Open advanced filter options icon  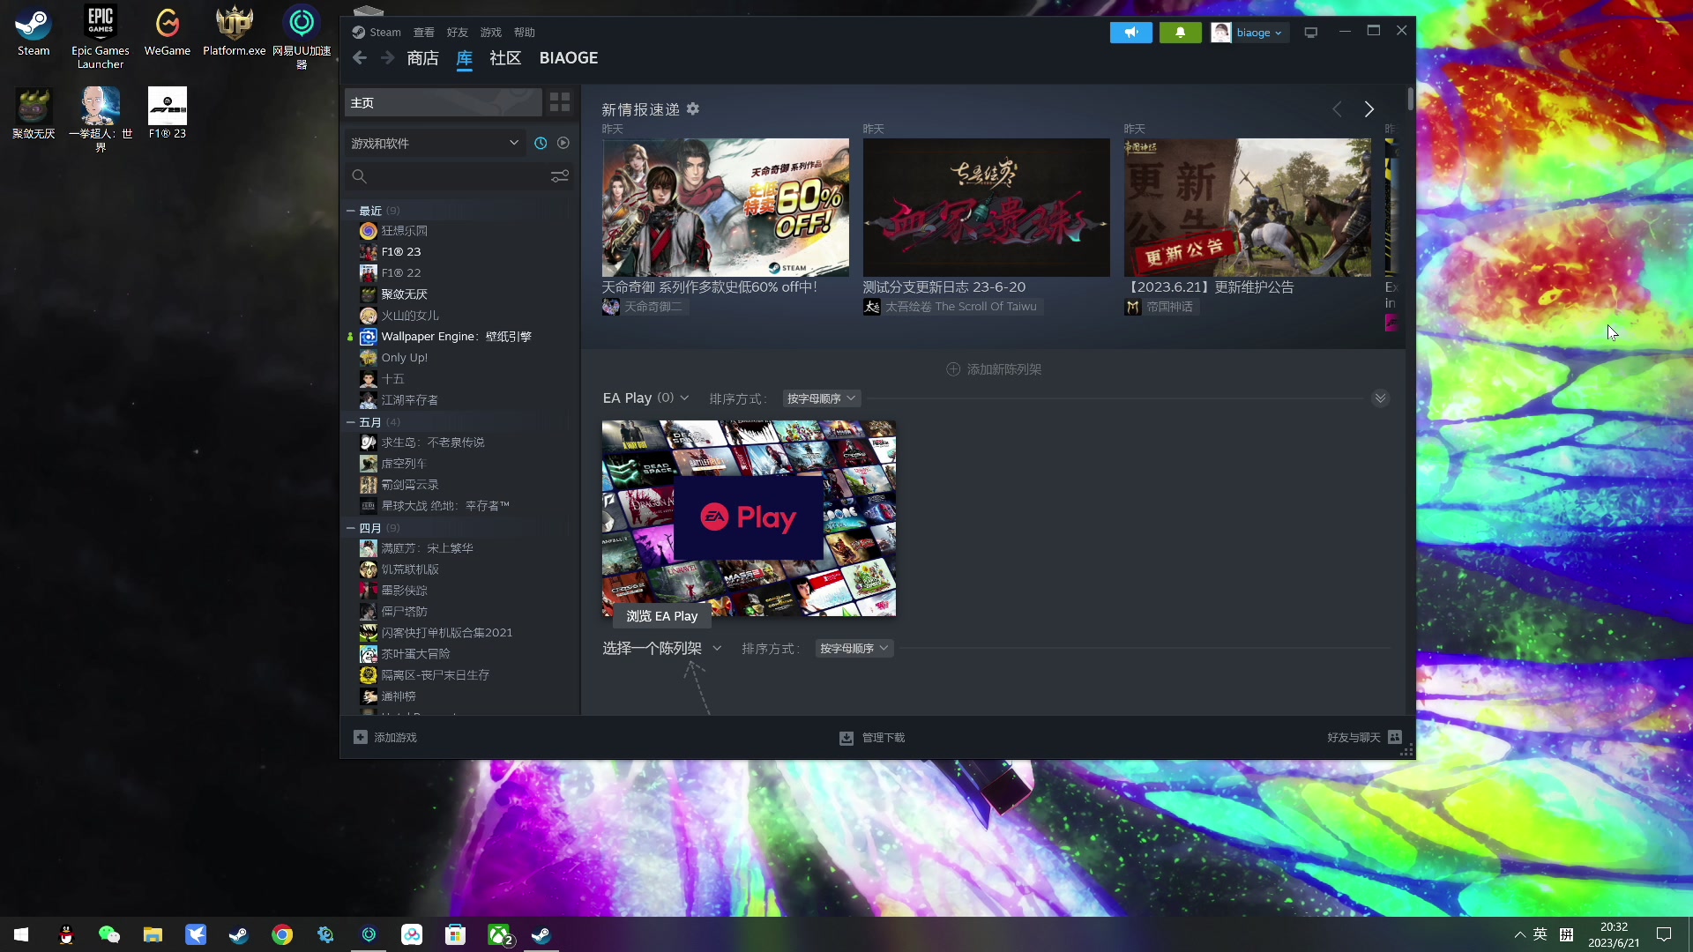560,176
